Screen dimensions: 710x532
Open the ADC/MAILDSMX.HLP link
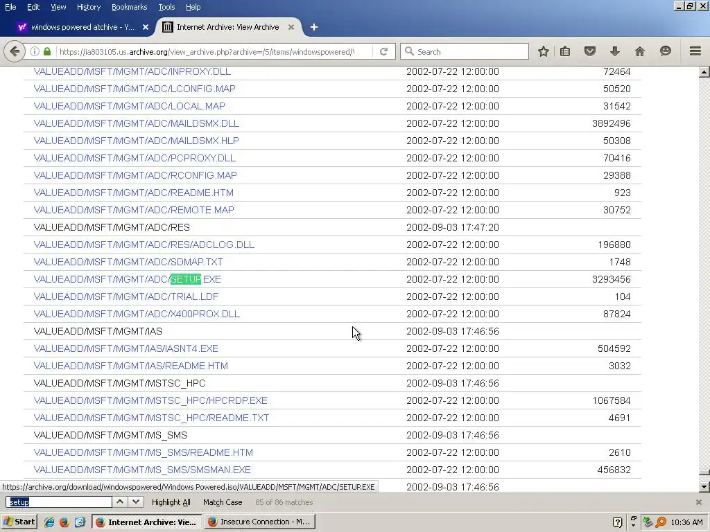pos(137,141)
